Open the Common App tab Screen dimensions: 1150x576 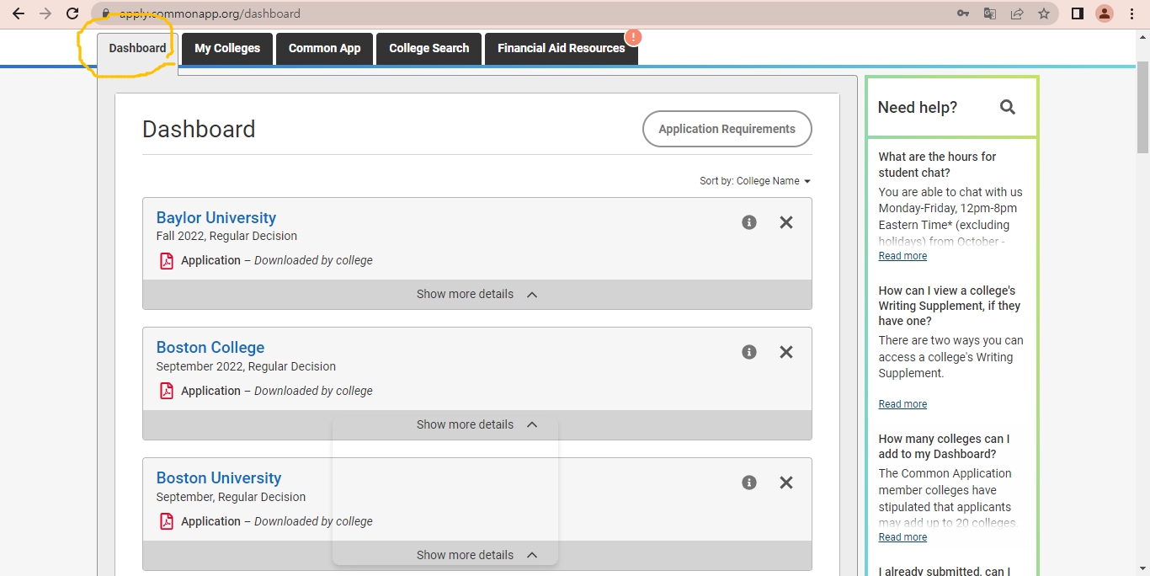point(324,48)
